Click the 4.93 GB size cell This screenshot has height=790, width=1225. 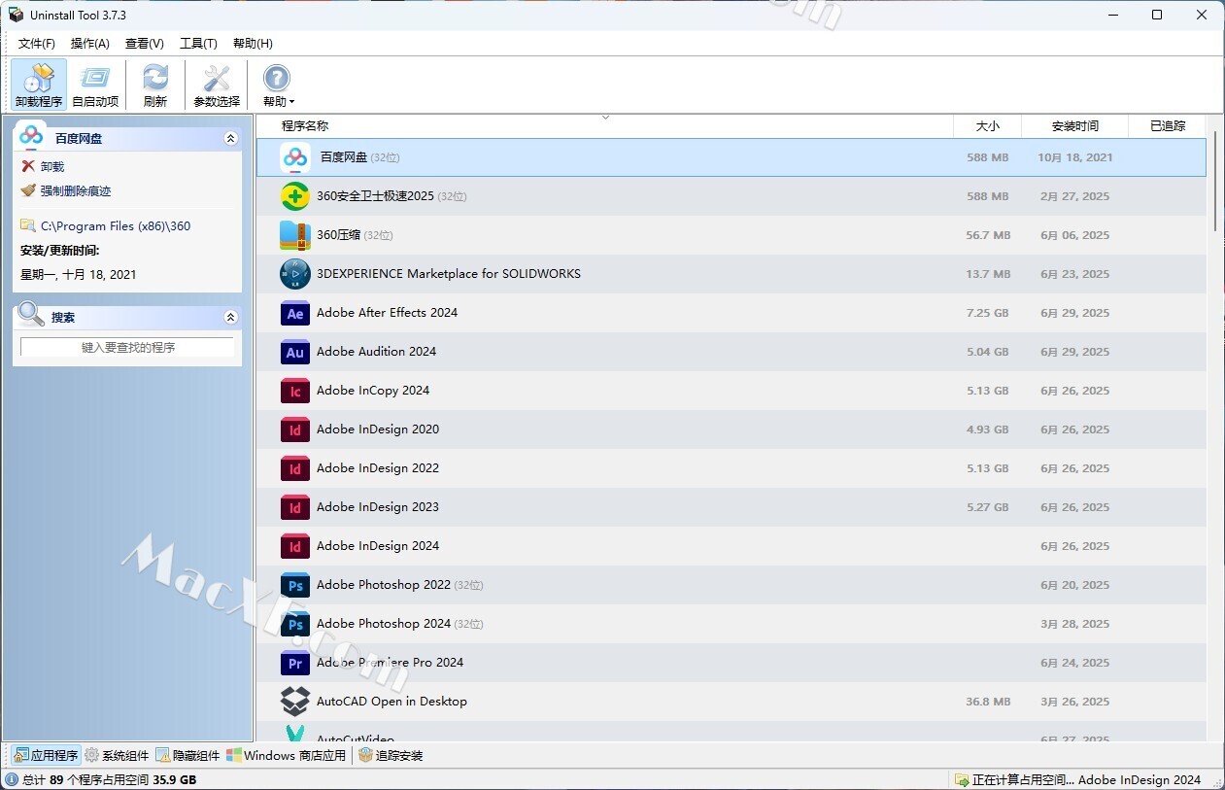(x=987, y=429)
